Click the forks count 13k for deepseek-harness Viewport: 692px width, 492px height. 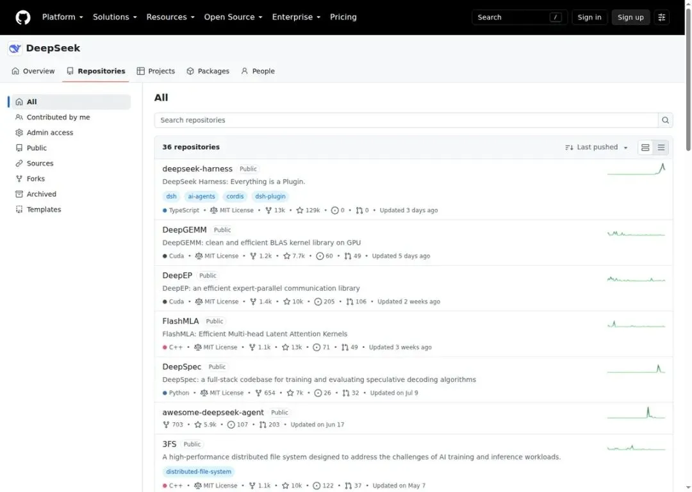pyautogui.click(x=275, y=211)
